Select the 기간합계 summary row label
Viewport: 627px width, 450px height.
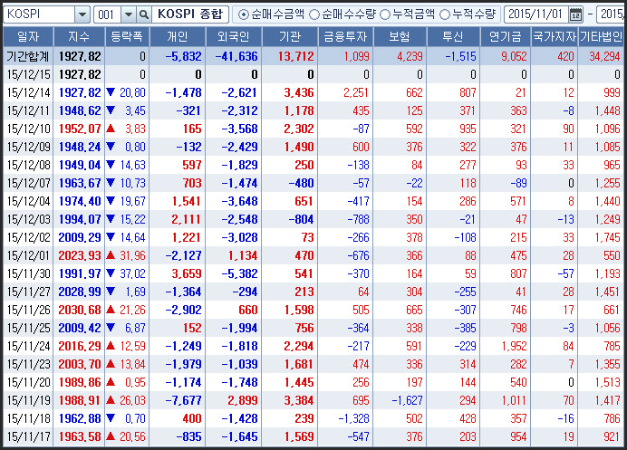click(x=28, y=56)
